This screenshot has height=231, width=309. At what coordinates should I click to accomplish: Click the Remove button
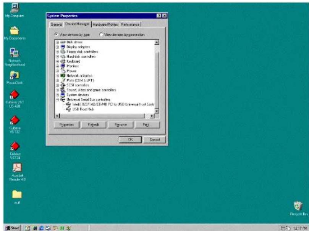click(121, 125)
